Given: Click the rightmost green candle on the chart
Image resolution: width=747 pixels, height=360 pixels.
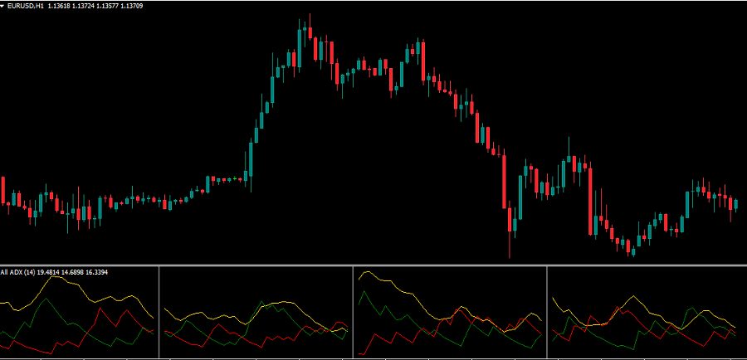Looking at the screenshot, I should (735, 203).
